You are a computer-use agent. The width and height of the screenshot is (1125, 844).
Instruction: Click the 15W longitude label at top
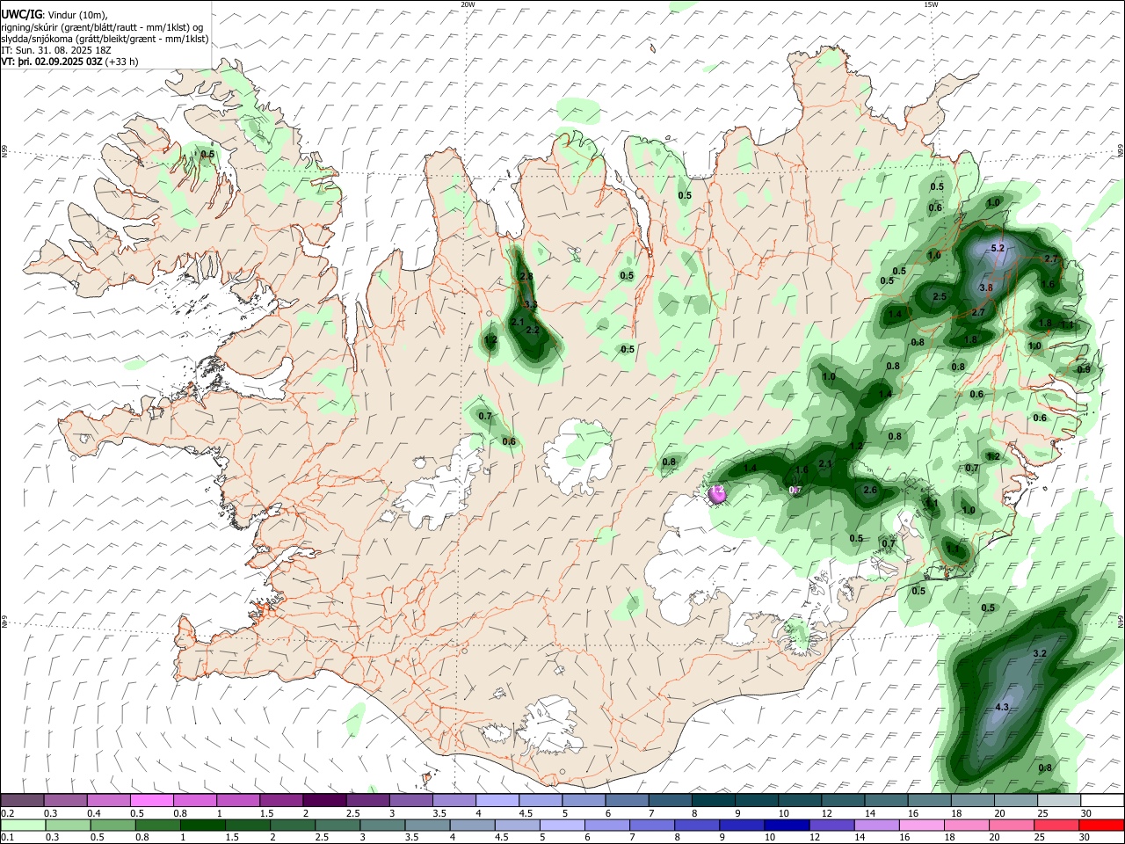coord(930,4)
